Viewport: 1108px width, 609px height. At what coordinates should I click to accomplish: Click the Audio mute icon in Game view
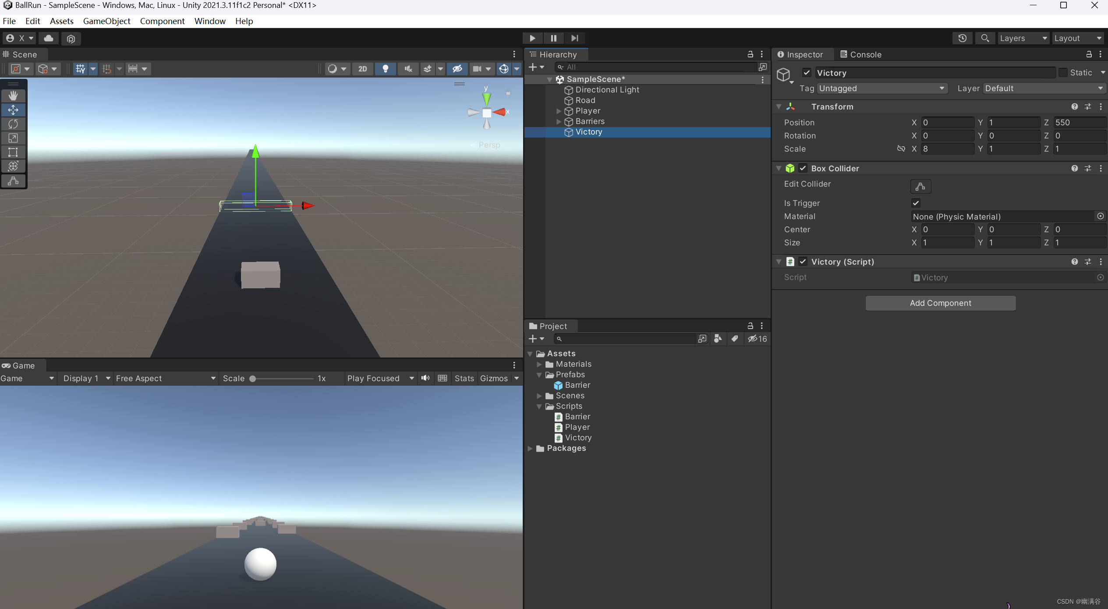coord(426,377)
